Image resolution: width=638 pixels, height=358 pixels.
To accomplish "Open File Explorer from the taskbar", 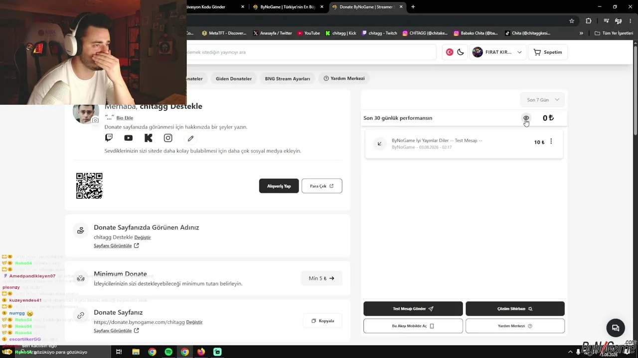I will tap(136, 352).
